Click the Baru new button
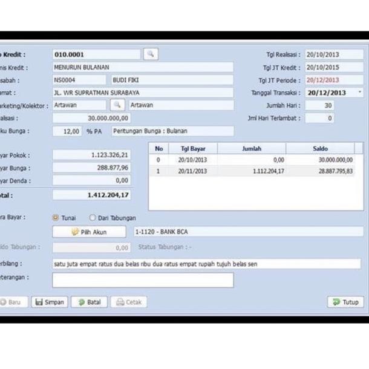 point(13,302)
